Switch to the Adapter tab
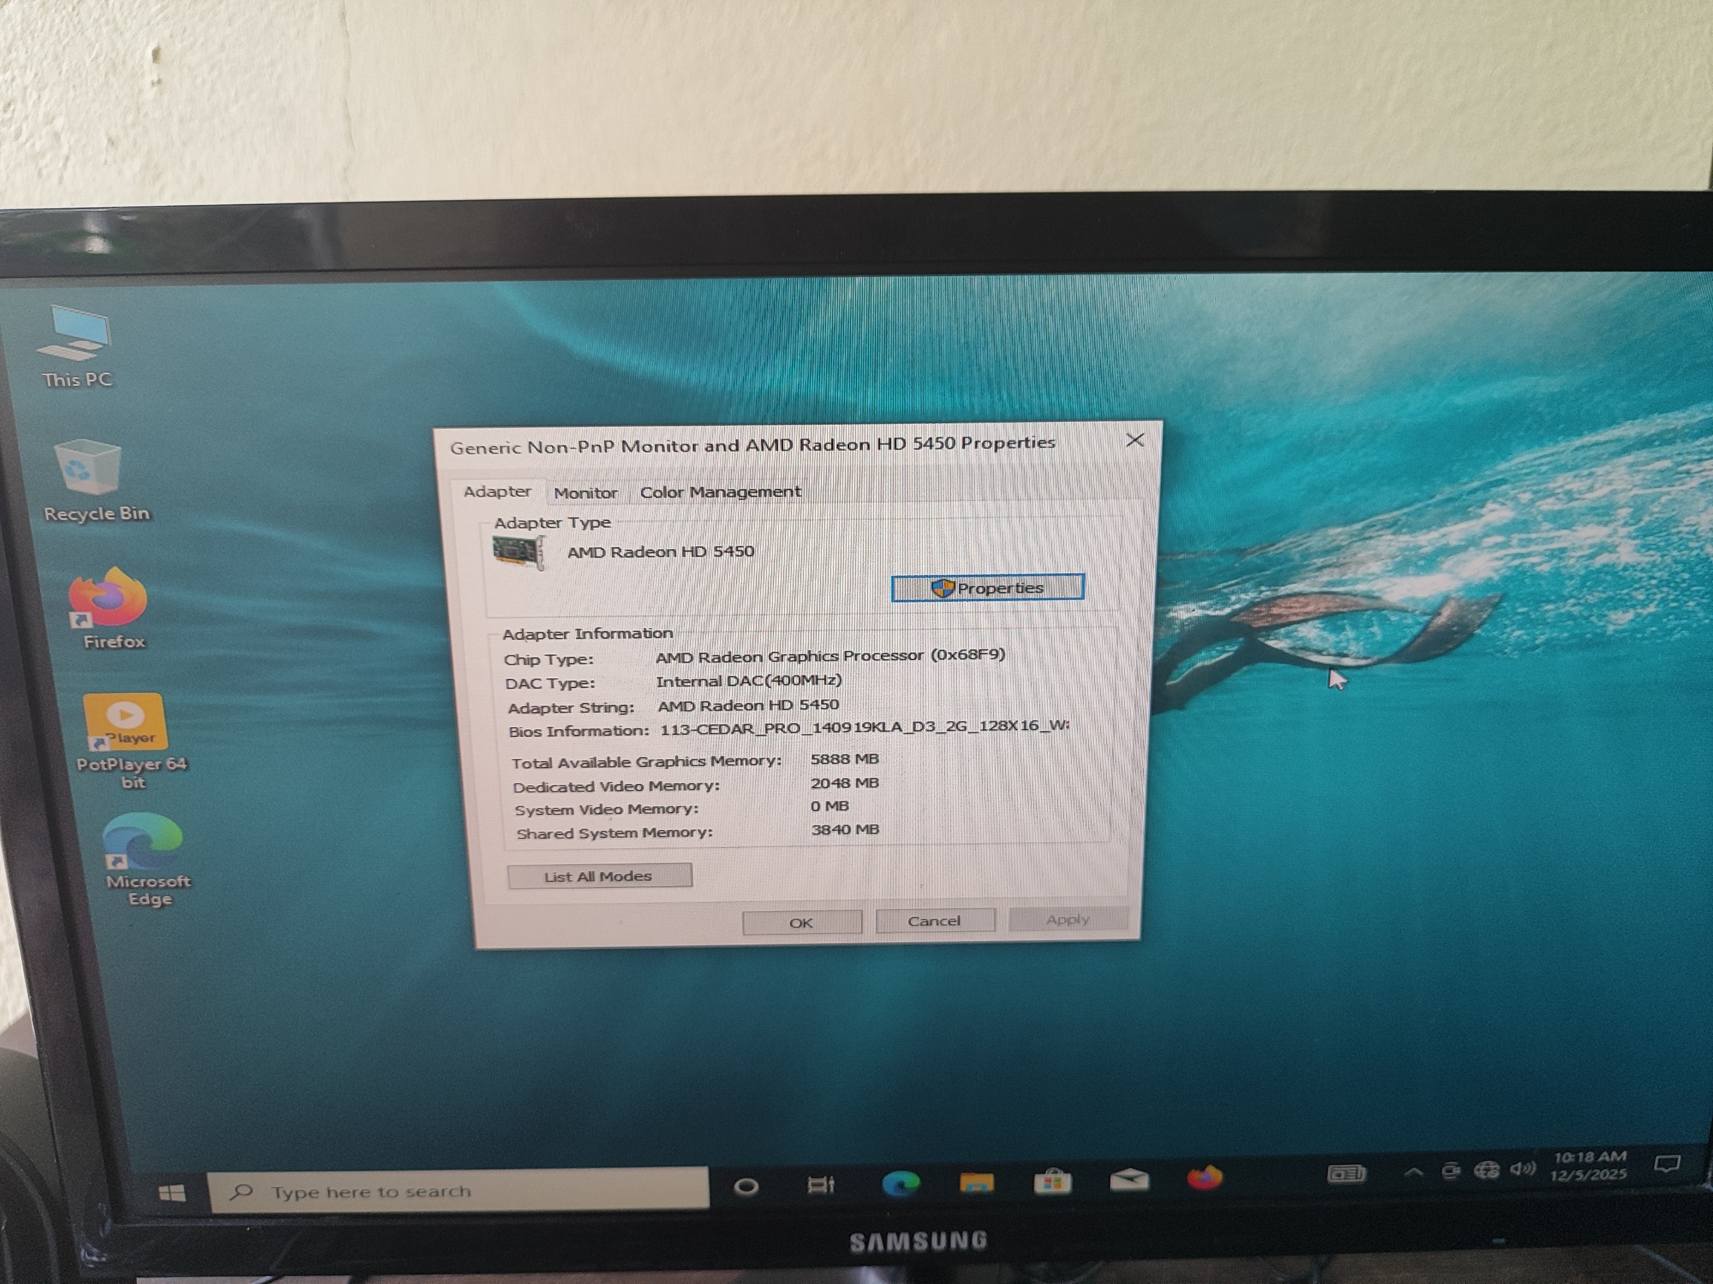 click(x=497, y=492)
